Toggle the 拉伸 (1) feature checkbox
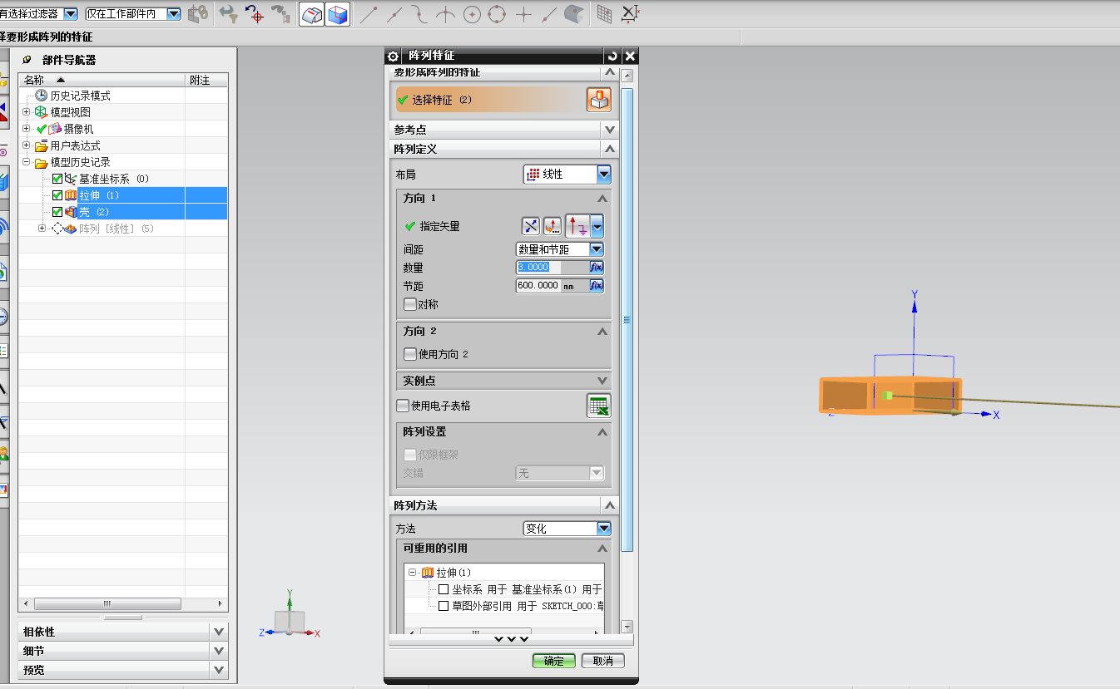The height and width of the screenshot is (689, 1120). [x=57, y=195]
